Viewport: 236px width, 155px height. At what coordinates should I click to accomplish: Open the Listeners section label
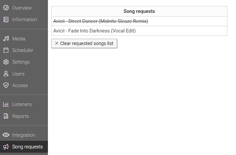coord(22,104)
